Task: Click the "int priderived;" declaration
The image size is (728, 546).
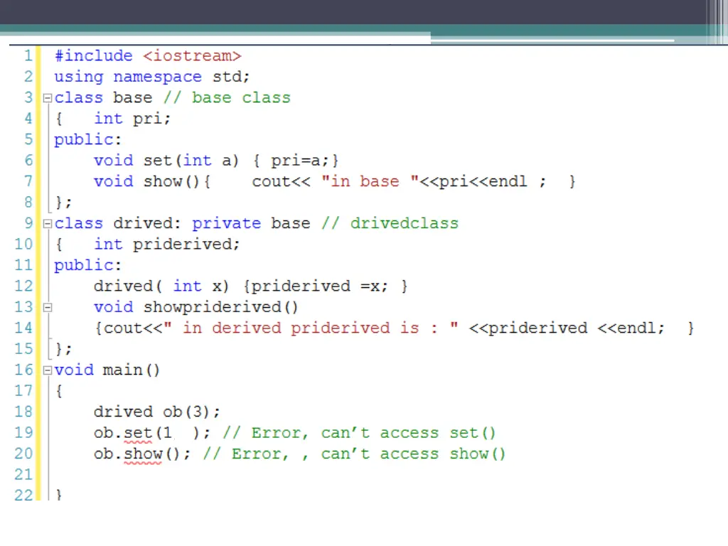Action: (167, 245)
